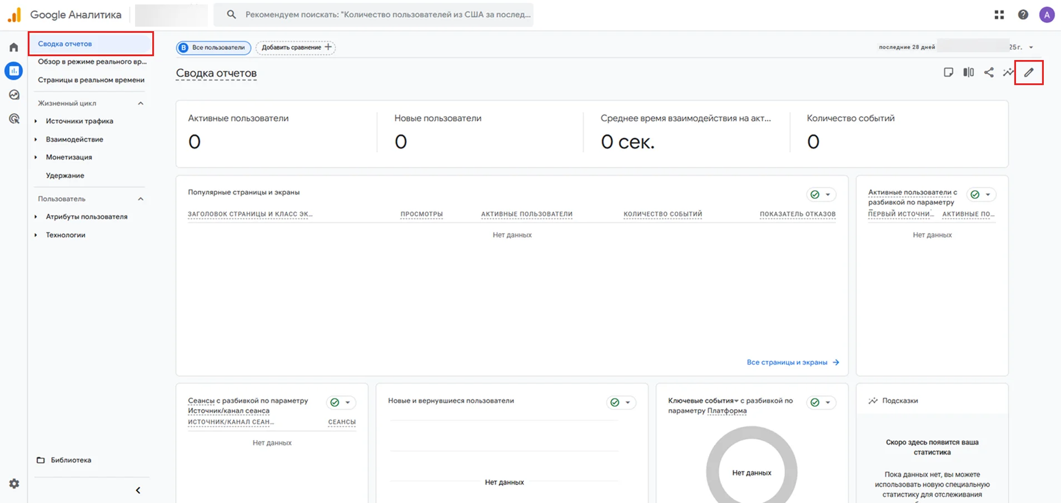
Task: Open the Google apps grid icon
Action: point(999,15)
